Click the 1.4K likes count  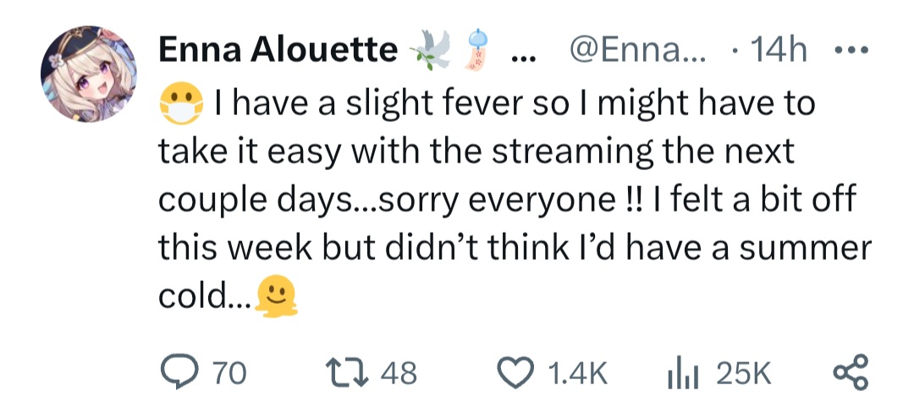pos(578,373)
